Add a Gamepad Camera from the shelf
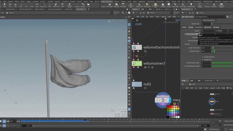Image resolution: width=233 pixels, height=131 pixels. click(221, 5)
